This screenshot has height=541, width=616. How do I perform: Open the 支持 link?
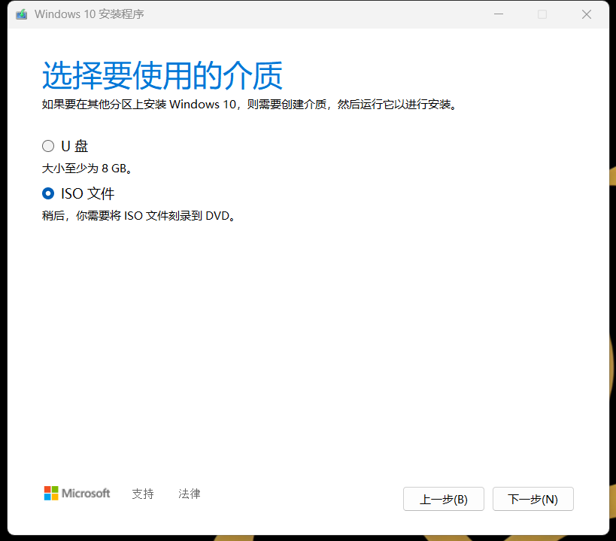143,494
